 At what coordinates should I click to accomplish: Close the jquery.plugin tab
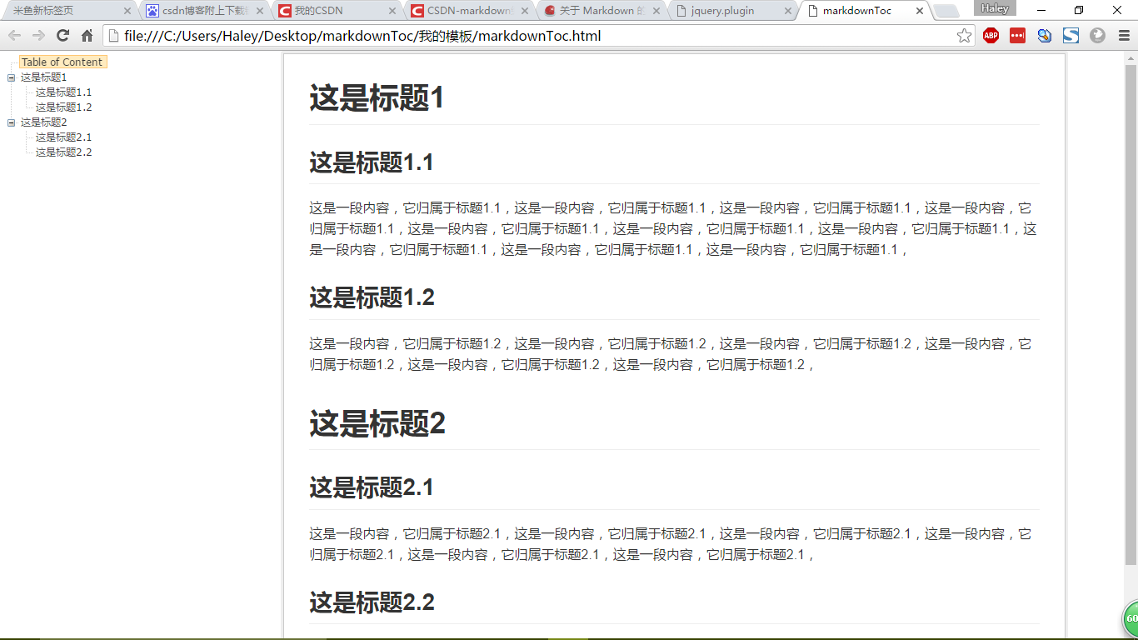[x=788, y=12]
